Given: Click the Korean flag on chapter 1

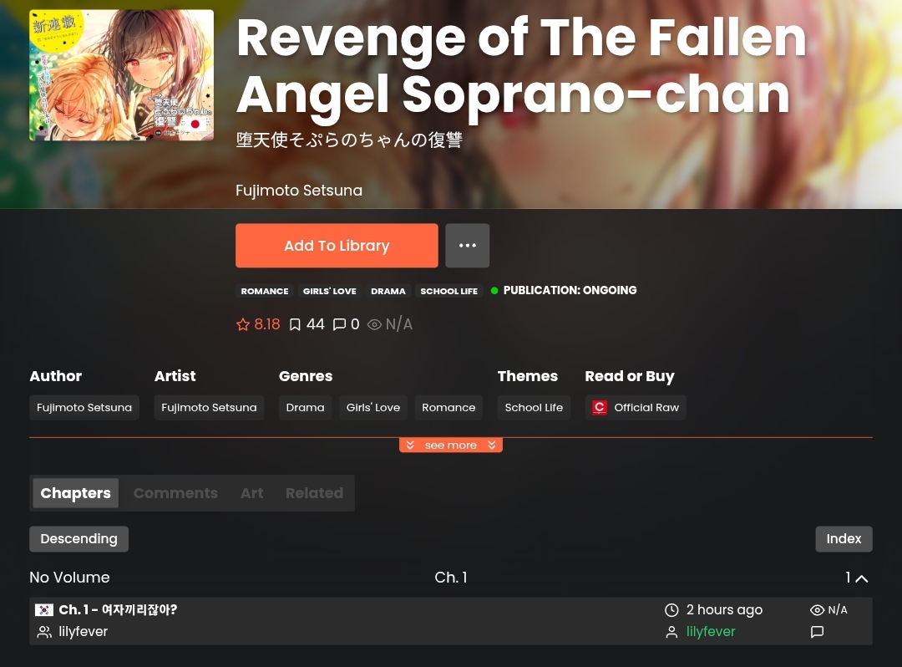Looking at the screenshot, I should coord(43,610).
